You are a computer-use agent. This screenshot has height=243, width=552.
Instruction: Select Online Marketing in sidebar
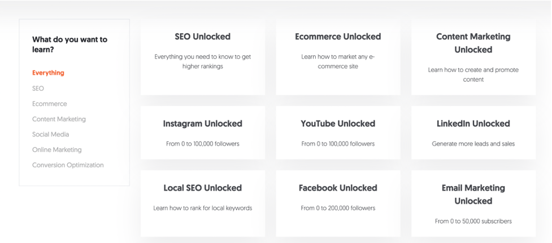(x=56, y=150)
